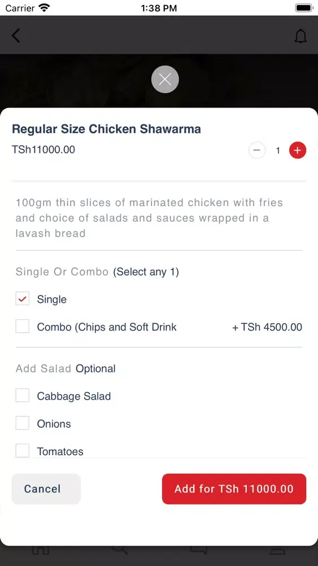Image resolution: width=318 pixels, height=566 pixels.
Task: Uncheck the Single option checkbox
Action: (x=23, y=299)
